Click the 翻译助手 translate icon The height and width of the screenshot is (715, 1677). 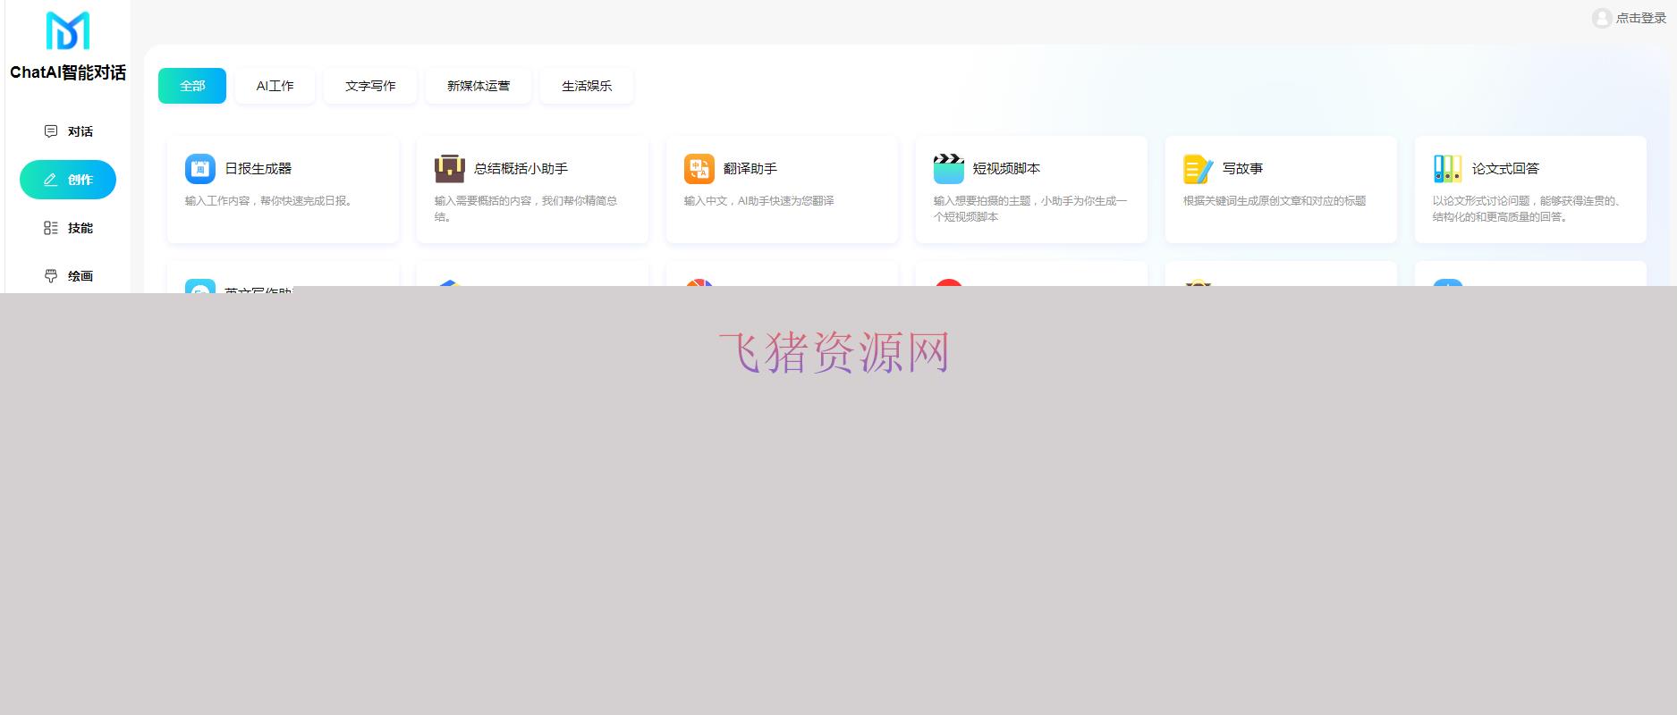pyautogui.click(x=699, y=168)
